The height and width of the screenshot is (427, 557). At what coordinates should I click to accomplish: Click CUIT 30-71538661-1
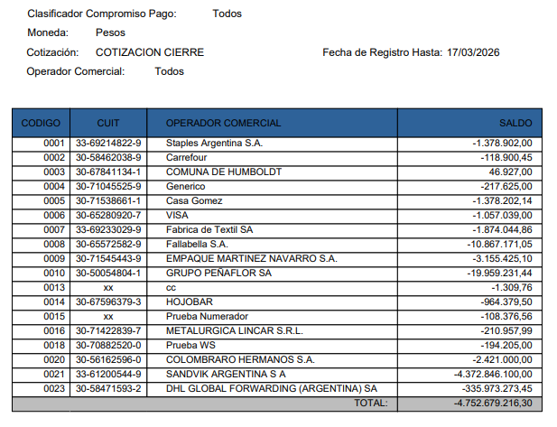point(108,200)
